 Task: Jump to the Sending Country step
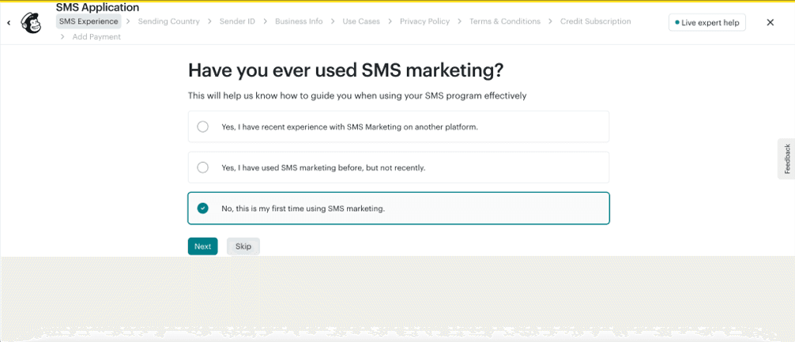169,21
